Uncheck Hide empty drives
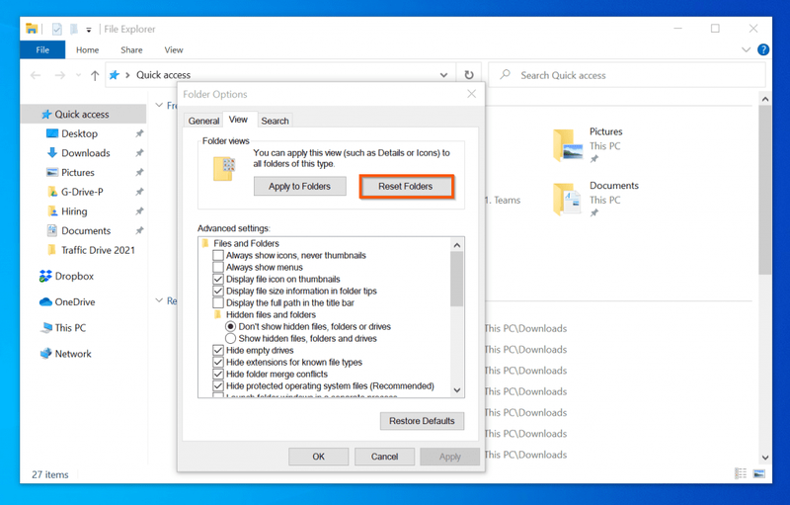Viewport: 790px width, 505px height. coord(218,350)
